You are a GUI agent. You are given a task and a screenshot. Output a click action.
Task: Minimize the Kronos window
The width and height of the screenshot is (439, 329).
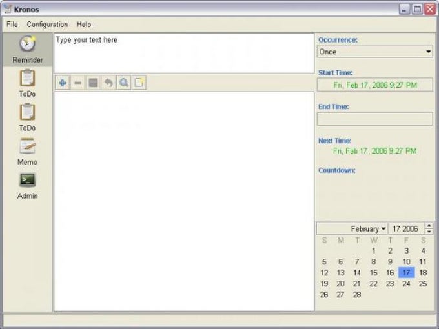(404, 9)
